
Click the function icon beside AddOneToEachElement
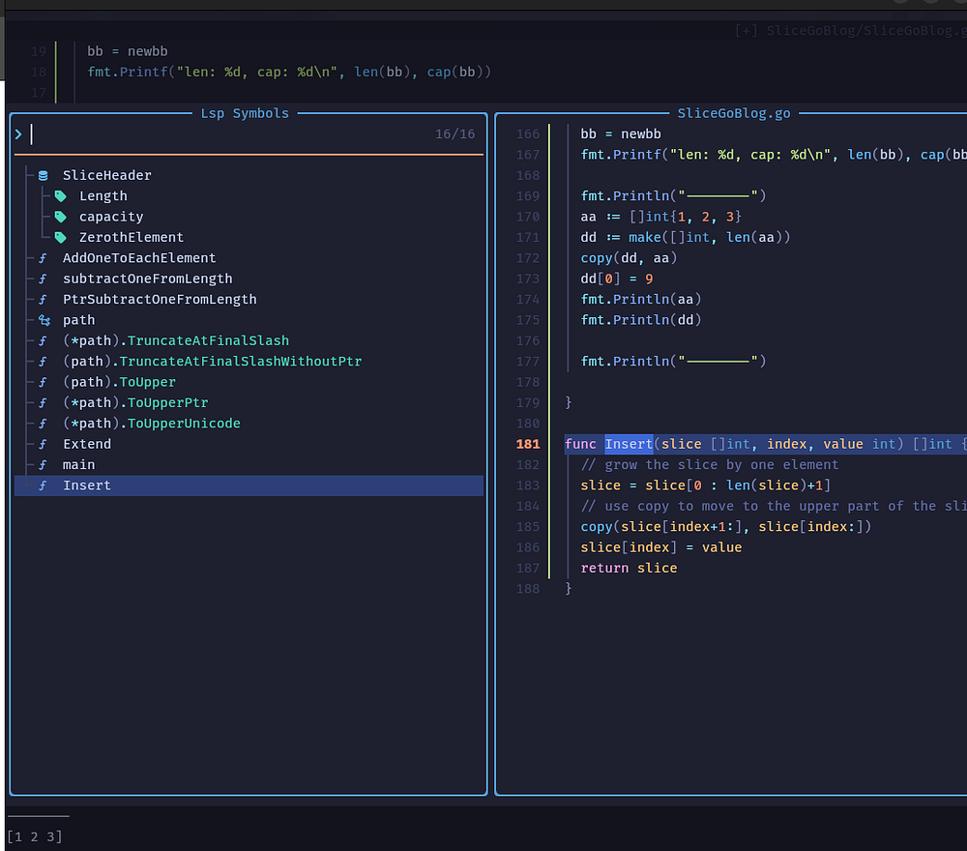pos(43,258)
